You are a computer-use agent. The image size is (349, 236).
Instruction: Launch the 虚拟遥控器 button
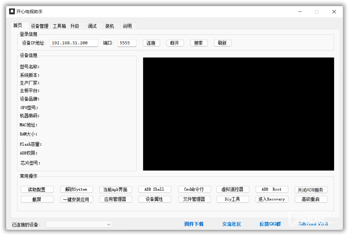click(232, 190)
